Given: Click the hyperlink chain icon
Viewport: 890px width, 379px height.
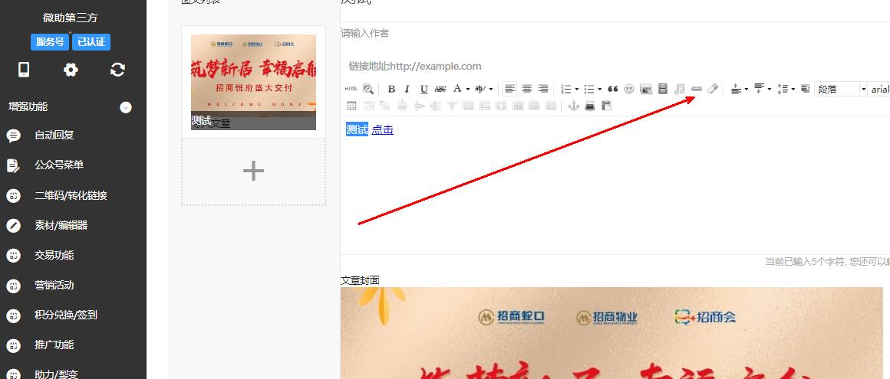Looking at the screenshot, I should [697, 89].
